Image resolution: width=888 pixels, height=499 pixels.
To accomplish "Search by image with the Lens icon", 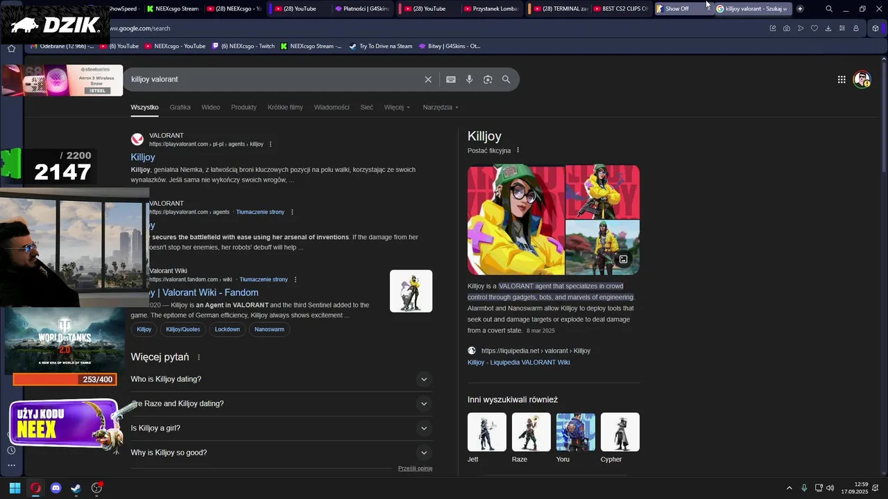I will (488, 80).
